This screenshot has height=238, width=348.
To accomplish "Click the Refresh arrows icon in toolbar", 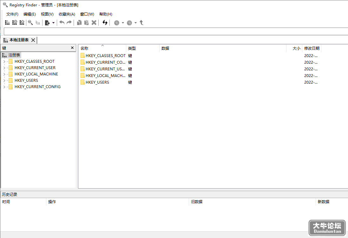I will 105,23.
